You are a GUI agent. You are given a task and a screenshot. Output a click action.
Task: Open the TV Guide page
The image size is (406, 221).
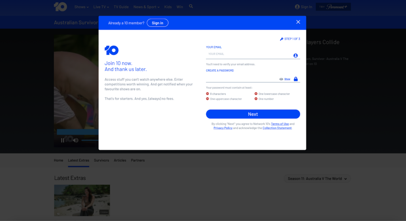pyautogui.click(x=121, y=7)
